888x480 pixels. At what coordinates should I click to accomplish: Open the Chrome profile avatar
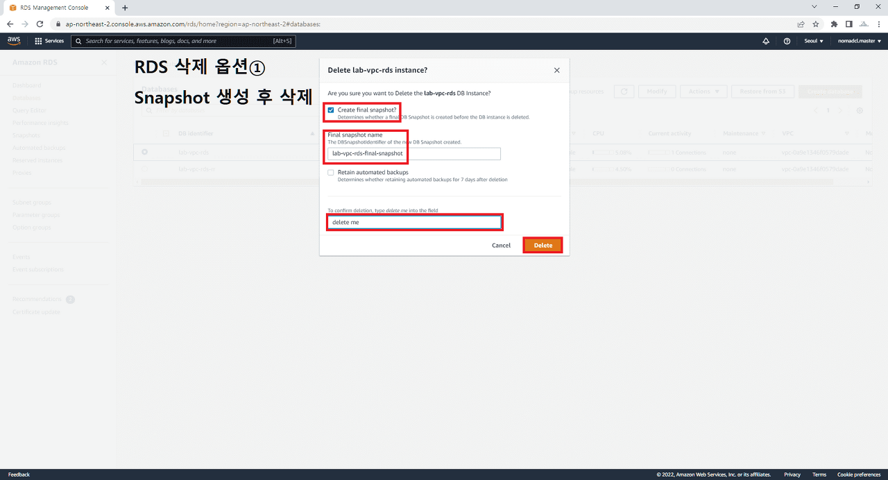863,24
